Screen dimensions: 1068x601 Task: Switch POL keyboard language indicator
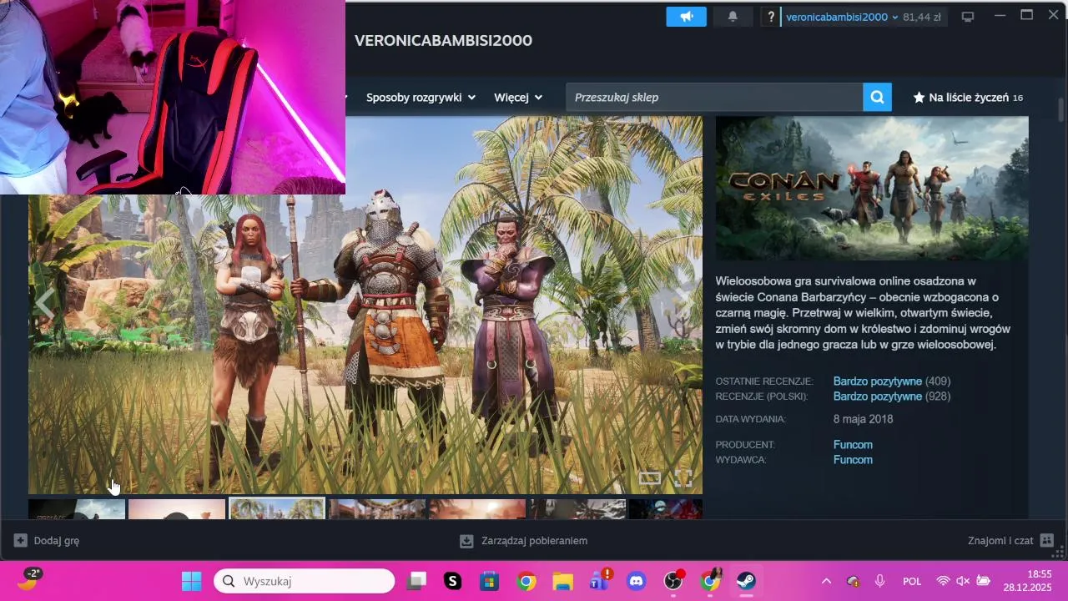(x=912, y=581)
